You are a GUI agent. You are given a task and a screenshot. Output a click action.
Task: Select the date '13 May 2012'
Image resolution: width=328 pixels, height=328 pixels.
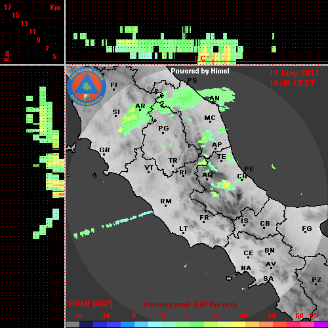click(x=294, y=73)
